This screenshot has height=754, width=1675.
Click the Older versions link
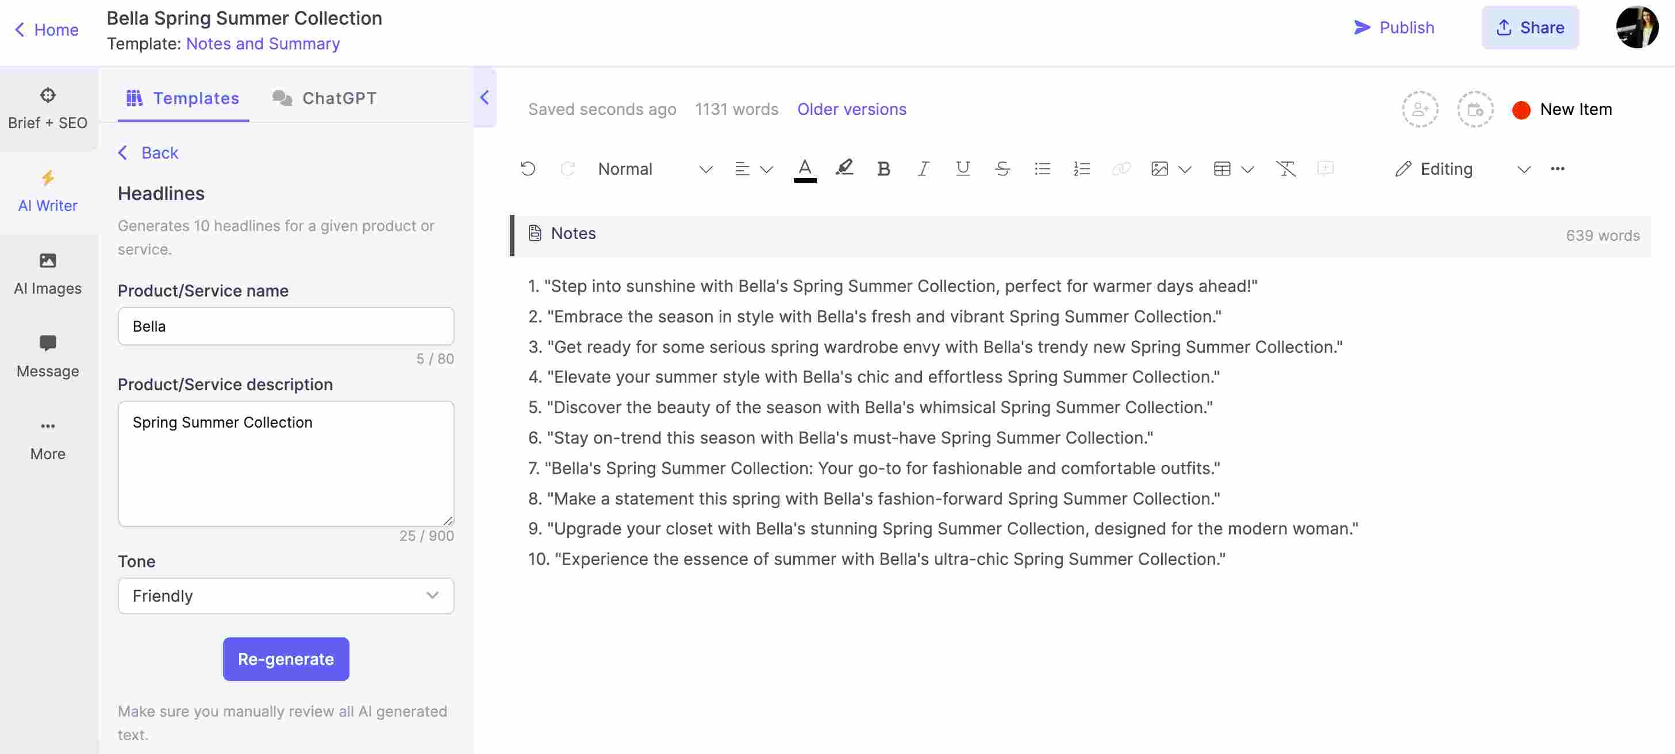point(852,108)
